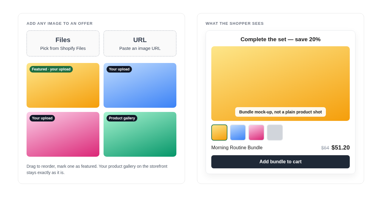382x197 pixels.
Task: Click the 'Featured · your upload' badge
Action: [51, 69]
